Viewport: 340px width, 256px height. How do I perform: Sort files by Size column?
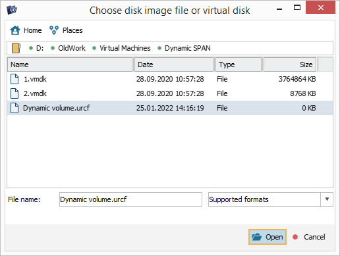pos(290,64)
